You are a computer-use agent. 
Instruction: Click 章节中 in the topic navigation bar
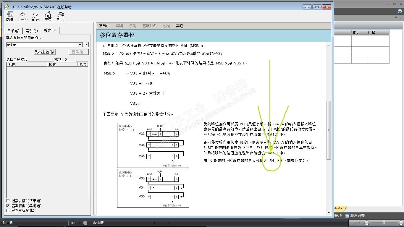pyautogui.click(x=104, y=26)
